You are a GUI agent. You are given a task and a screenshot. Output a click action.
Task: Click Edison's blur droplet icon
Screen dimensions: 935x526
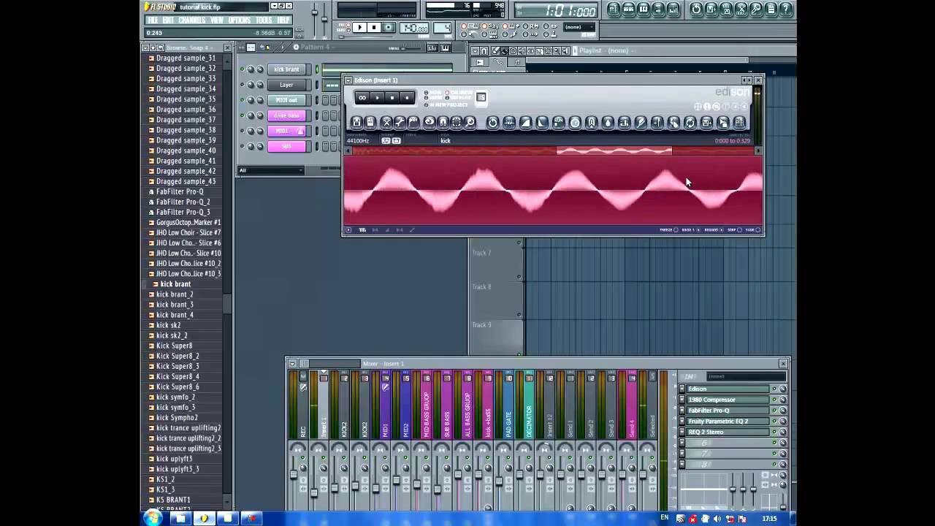tap(608, 123)
